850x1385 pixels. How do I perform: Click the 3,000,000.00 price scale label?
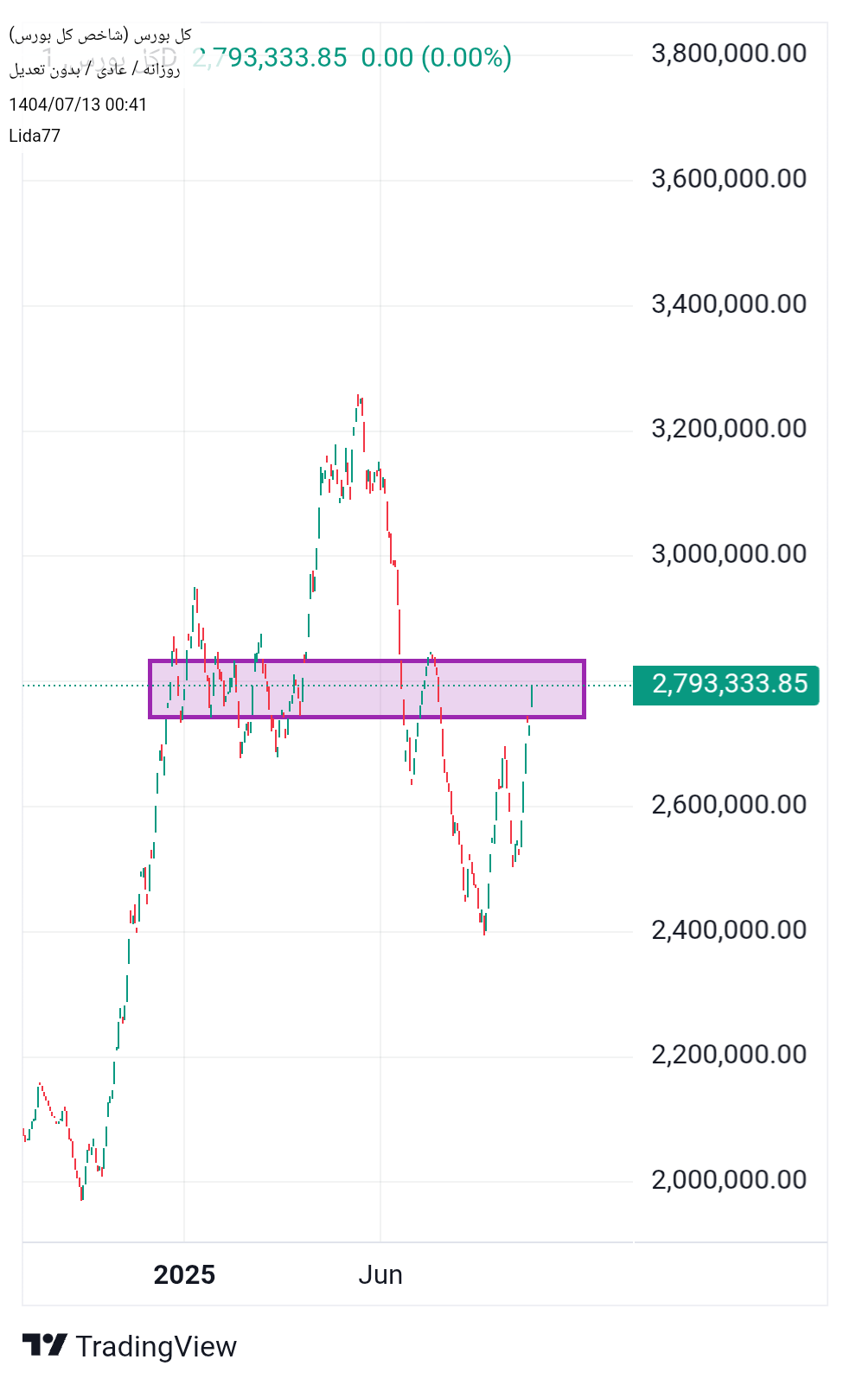(729, 554)
